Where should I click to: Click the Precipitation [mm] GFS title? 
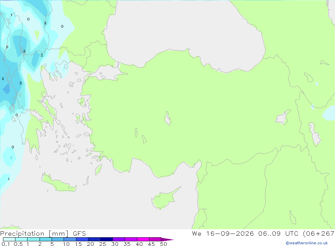pyautogui.click(x=43, y=234)
